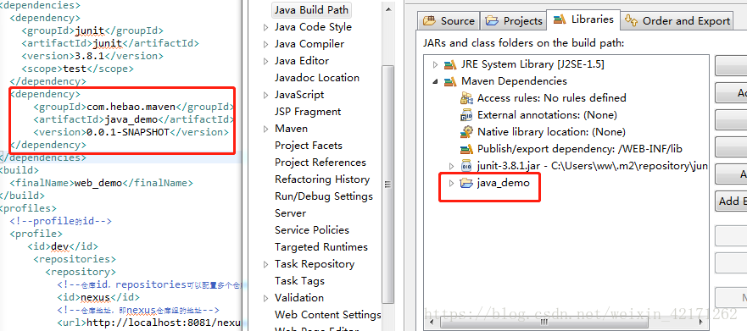The width and height of the screenshot is (747, 331).
Task: Open the Javadoc Location page
Action: click(317, 78)
